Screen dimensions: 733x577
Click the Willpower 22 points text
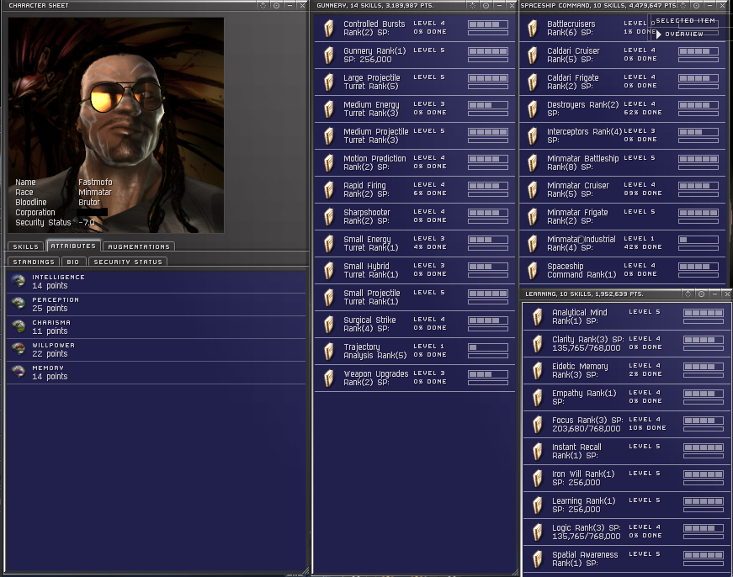click(50, 353)
